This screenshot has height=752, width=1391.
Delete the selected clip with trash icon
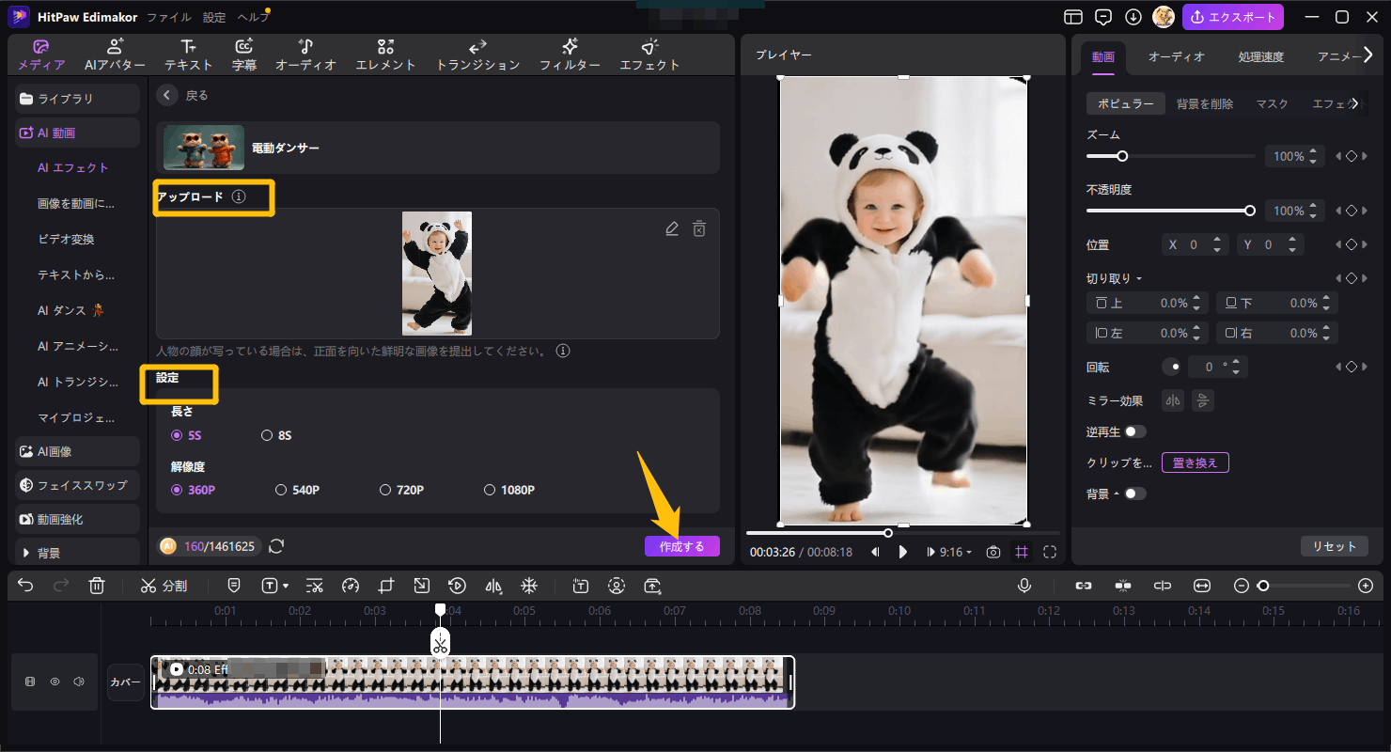[x=96, y=586]
